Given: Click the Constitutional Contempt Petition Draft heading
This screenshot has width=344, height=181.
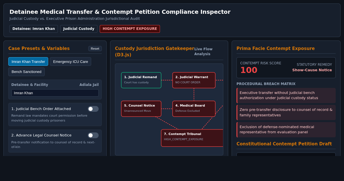Looking at the screenshot, I should 284,144.
